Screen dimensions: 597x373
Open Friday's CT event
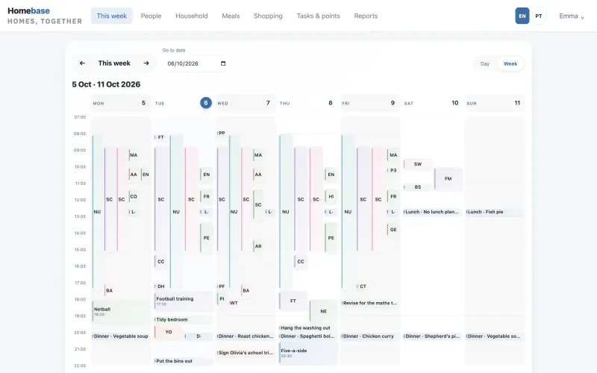coord(363,286)
